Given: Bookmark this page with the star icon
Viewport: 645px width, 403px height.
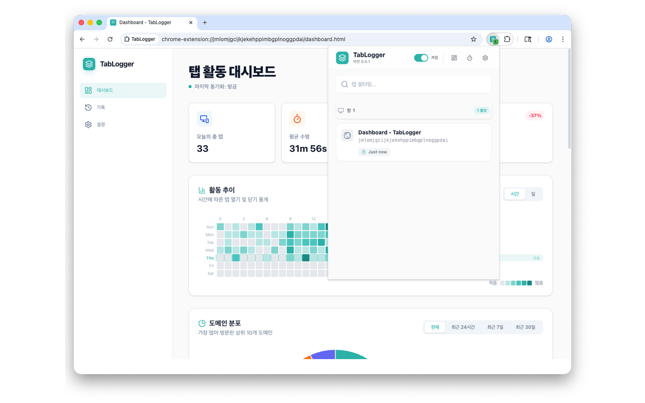Looking at the screenshot, I should [473, 39].
